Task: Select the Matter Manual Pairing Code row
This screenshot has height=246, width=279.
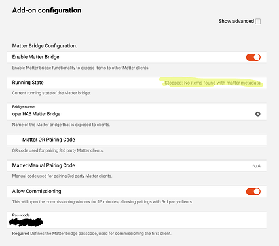Action: click(136, 165)
